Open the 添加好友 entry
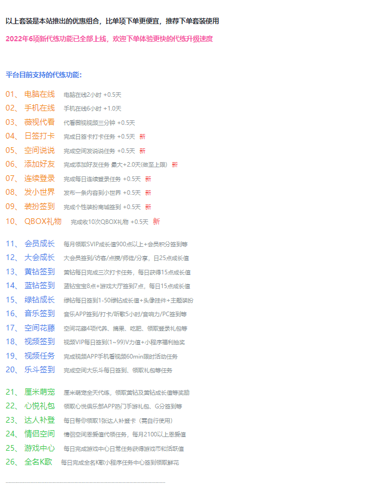The image size is (379, 484). tap(39, 164)
